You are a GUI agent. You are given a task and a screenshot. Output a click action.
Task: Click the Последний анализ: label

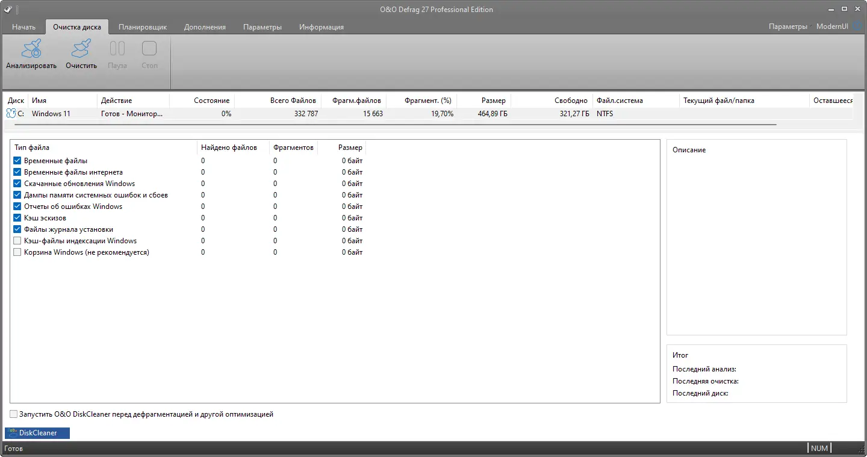pos(704,369)
